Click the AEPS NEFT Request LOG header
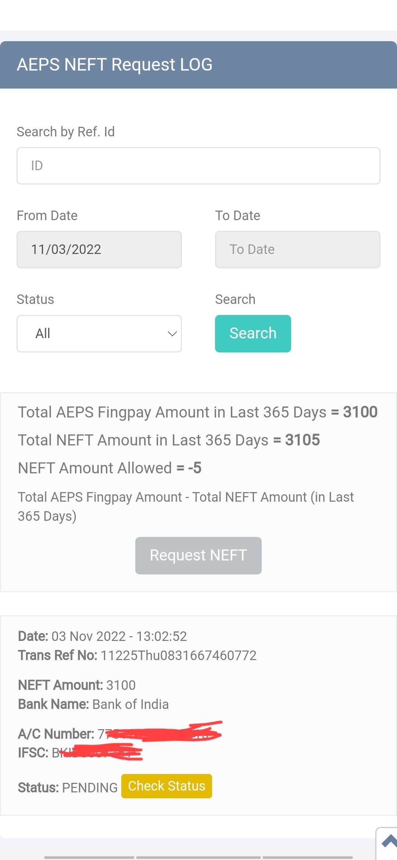Viewport: 397px width, 860px height. [115, 65]
